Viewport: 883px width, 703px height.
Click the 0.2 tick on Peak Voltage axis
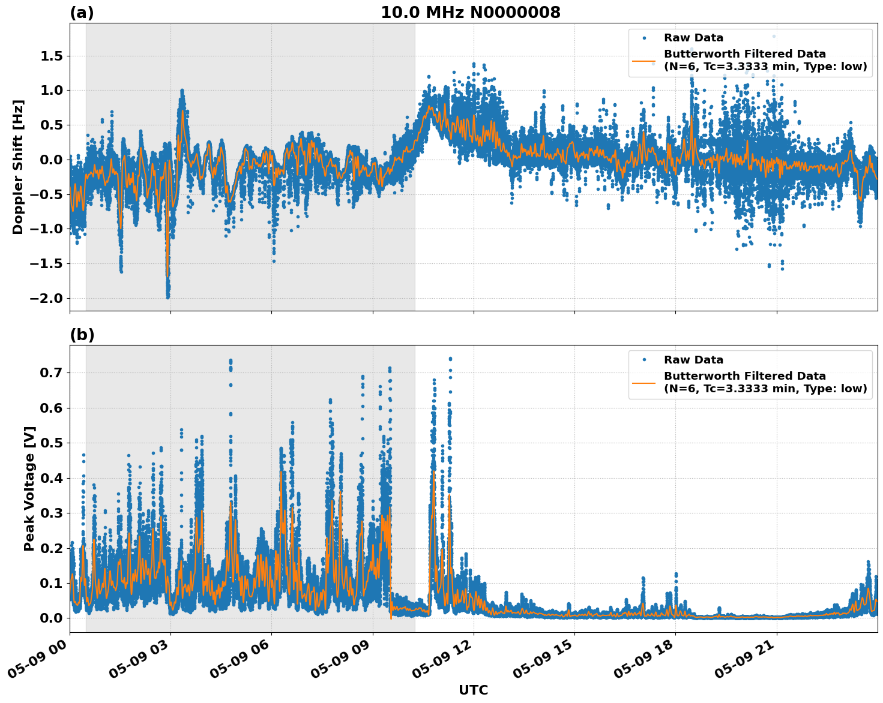53,548
